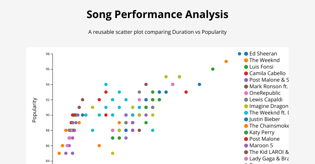This screenshot has width=315, height=164.
Task: Click the purple Maroon 5 legend dot
Action: [x=246, y=146]
